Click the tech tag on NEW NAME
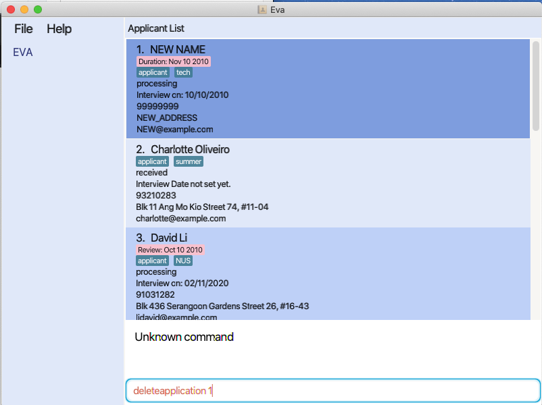542x405 pixels. point(183,72)
